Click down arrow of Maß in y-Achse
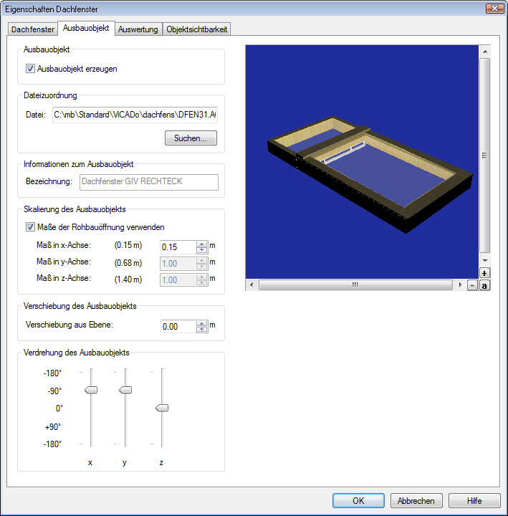This screenshot has height=516, width=508. [201, 266]
